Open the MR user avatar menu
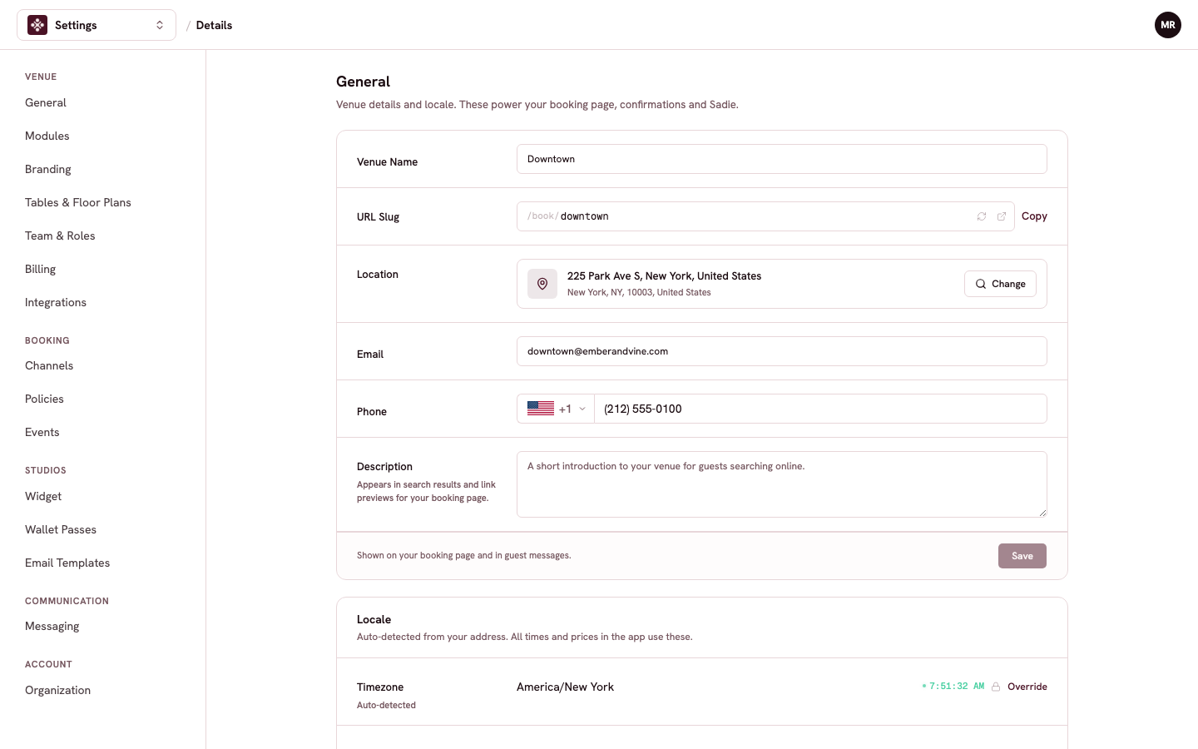 1168,25
